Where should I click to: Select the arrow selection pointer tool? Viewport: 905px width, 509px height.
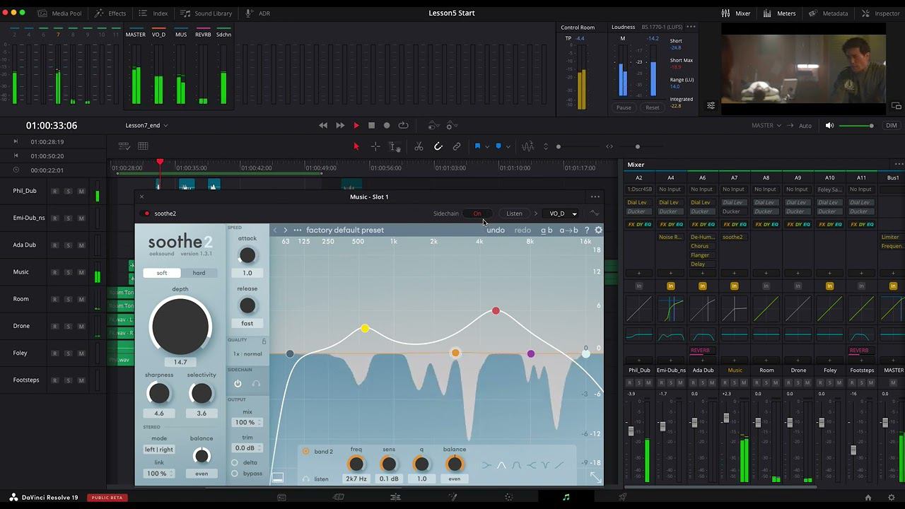point(356,146)
